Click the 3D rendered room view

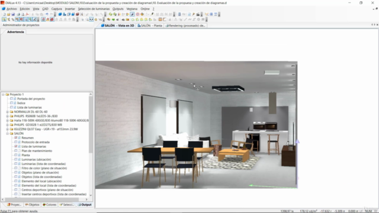click(x=196, y=125)
